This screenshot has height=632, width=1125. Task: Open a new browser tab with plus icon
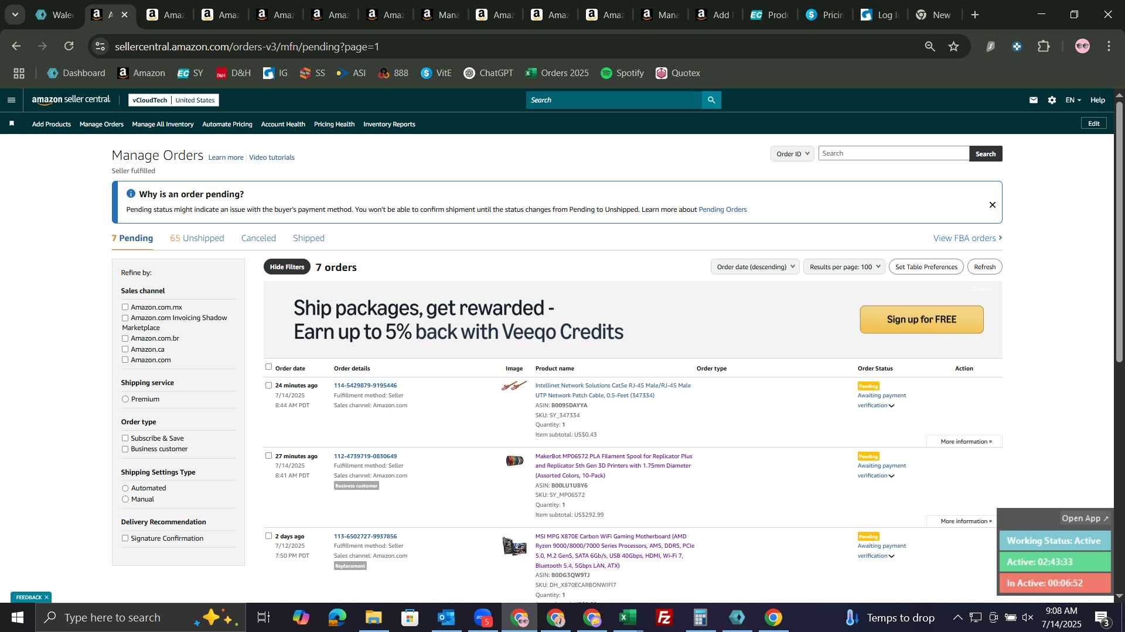pos(975,15)
